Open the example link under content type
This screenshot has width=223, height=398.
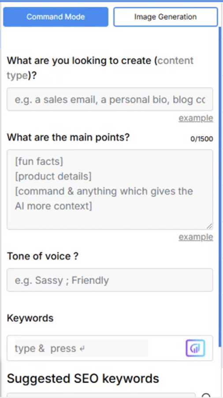196,118
